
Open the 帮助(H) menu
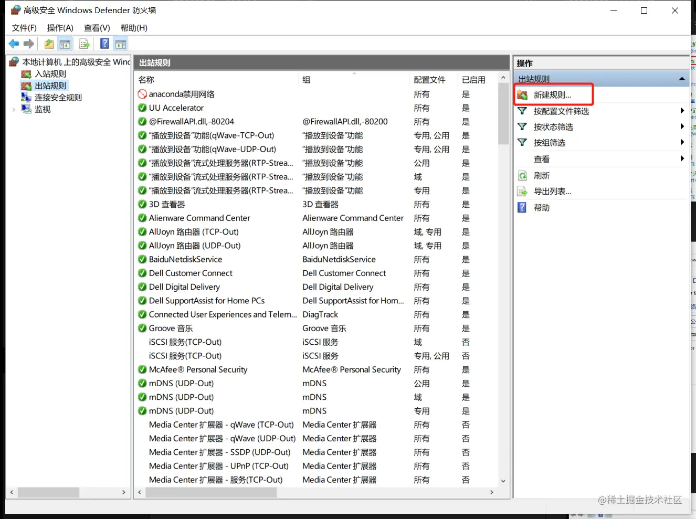click(134, 28)
